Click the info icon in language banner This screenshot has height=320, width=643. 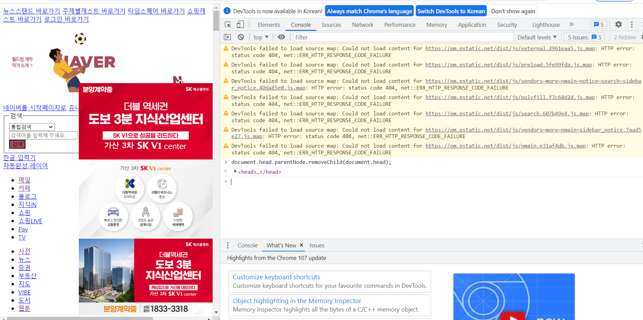227,11
